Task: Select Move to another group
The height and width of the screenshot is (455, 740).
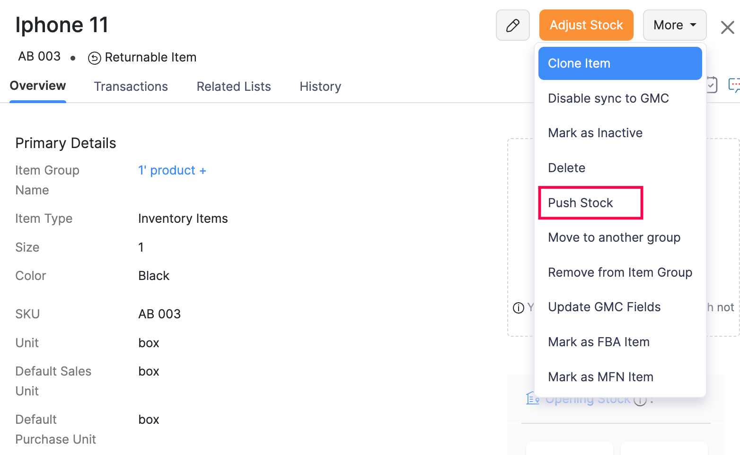Action: point(614,237)
